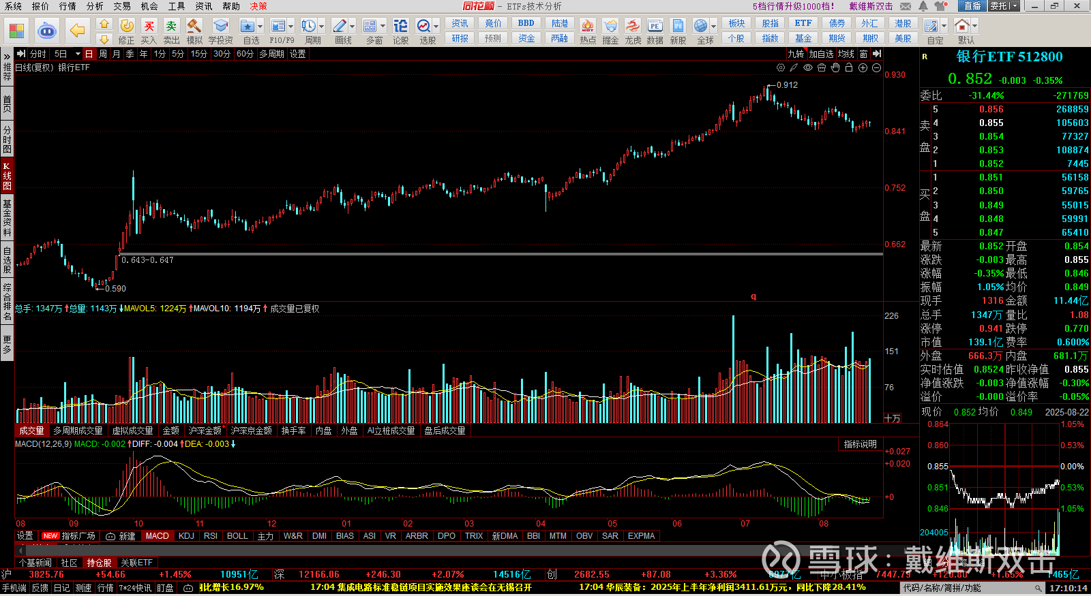Open the 数据 PE icon
This screenshot has height=596, width=1091.
pyautogui.click(x=655, y=31)
